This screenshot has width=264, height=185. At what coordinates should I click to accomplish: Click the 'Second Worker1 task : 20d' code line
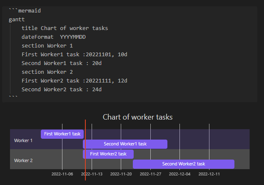(x=62, y=63)
